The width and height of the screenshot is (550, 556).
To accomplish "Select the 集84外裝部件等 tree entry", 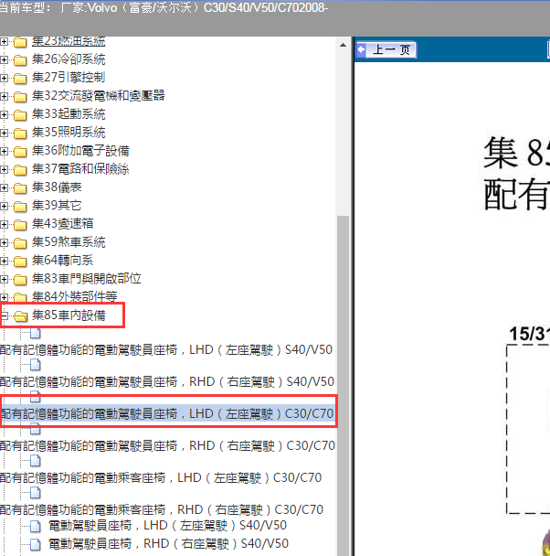I will pos(74,296).
